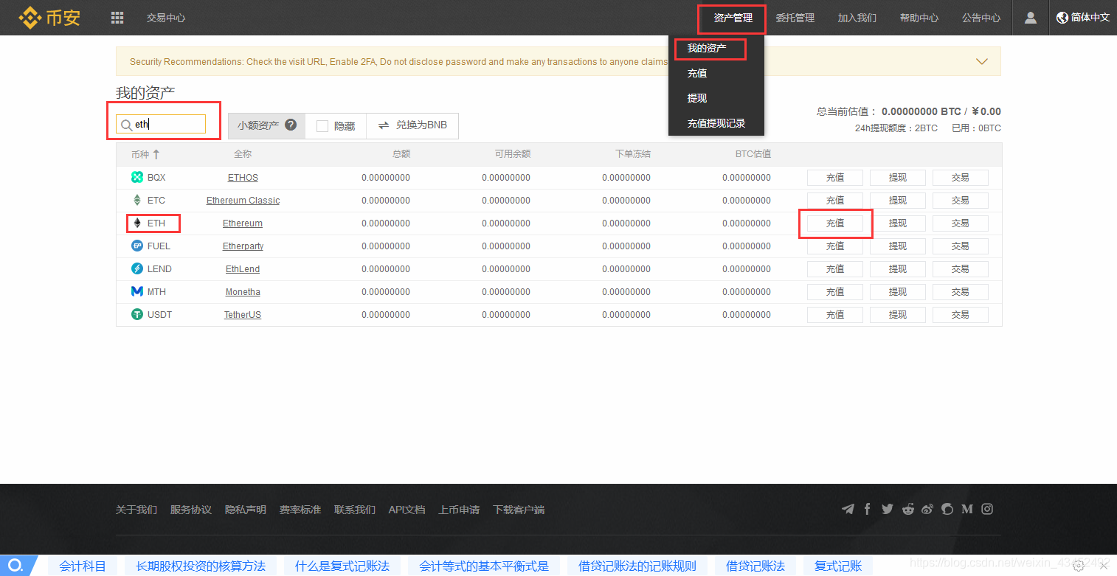Click the Binance 币安 logo
The width and height of the screenshot is (1117, 576).
(49, 17)
